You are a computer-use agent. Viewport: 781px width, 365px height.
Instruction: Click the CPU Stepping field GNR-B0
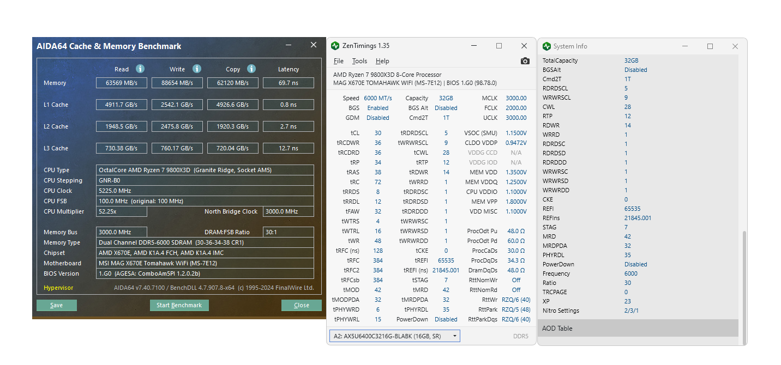tap(205, 180)
